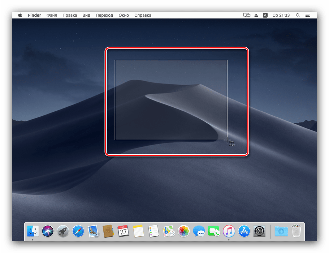Open Safari from the Dock
329x253 pixels.
coord(78,231)
